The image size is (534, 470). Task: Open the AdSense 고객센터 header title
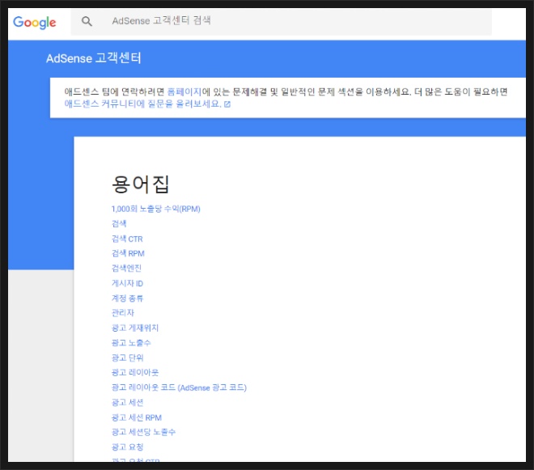coord(94,58)
